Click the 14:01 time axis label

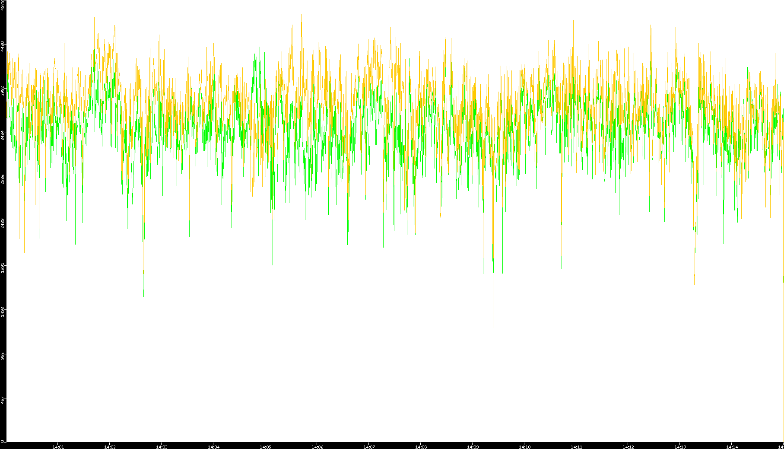click(58, 446)
